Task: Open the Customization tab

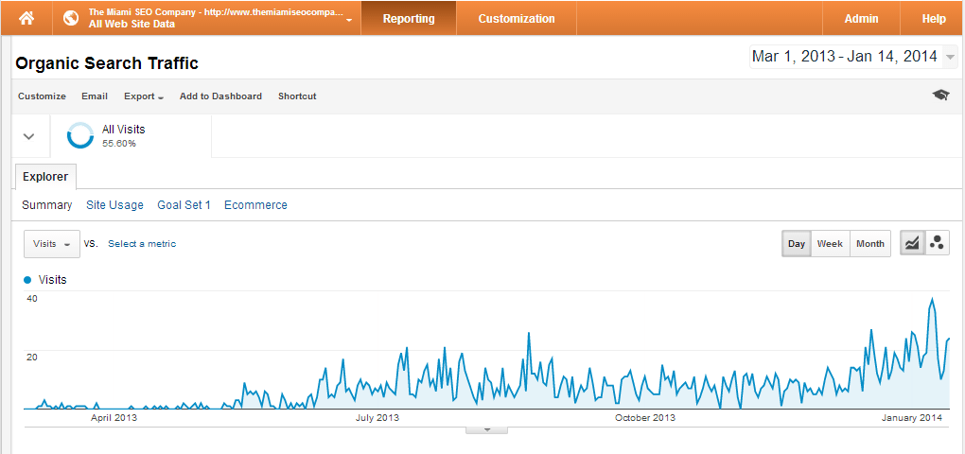Action: (517, 18)
